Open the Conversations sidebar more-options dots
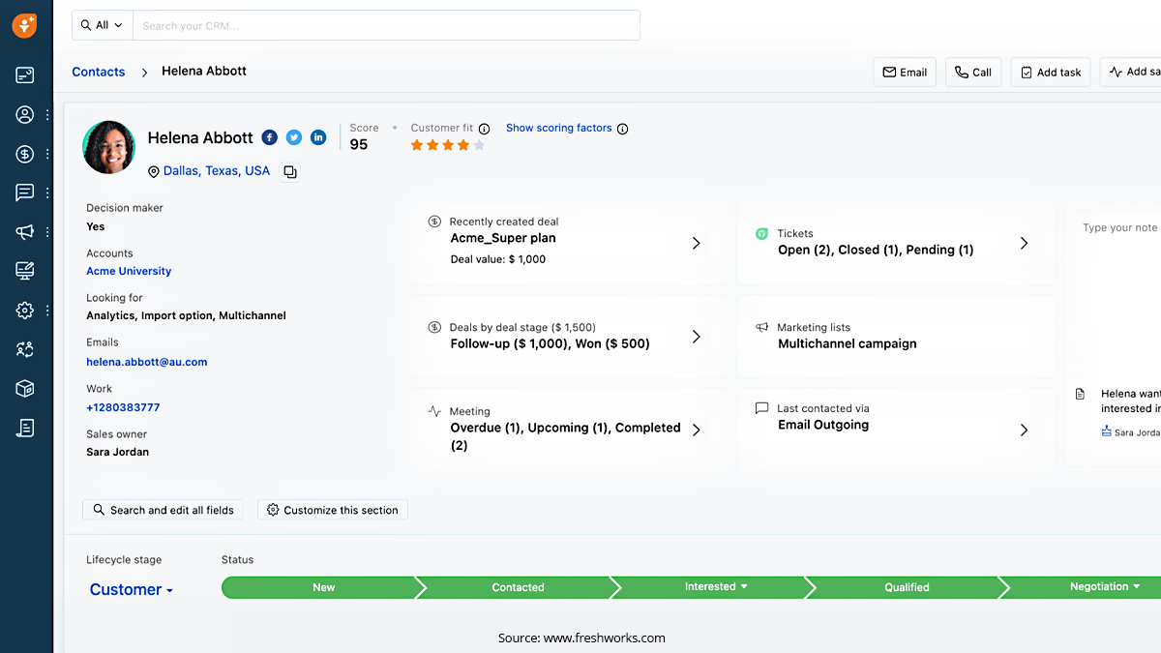Image resolution: width=1161 pixels, height=653 pixels. (47, 193)
